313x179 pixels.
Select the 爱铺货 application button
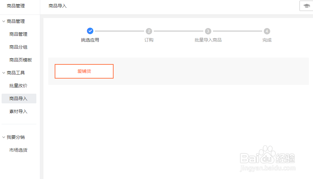pos(84,71)
